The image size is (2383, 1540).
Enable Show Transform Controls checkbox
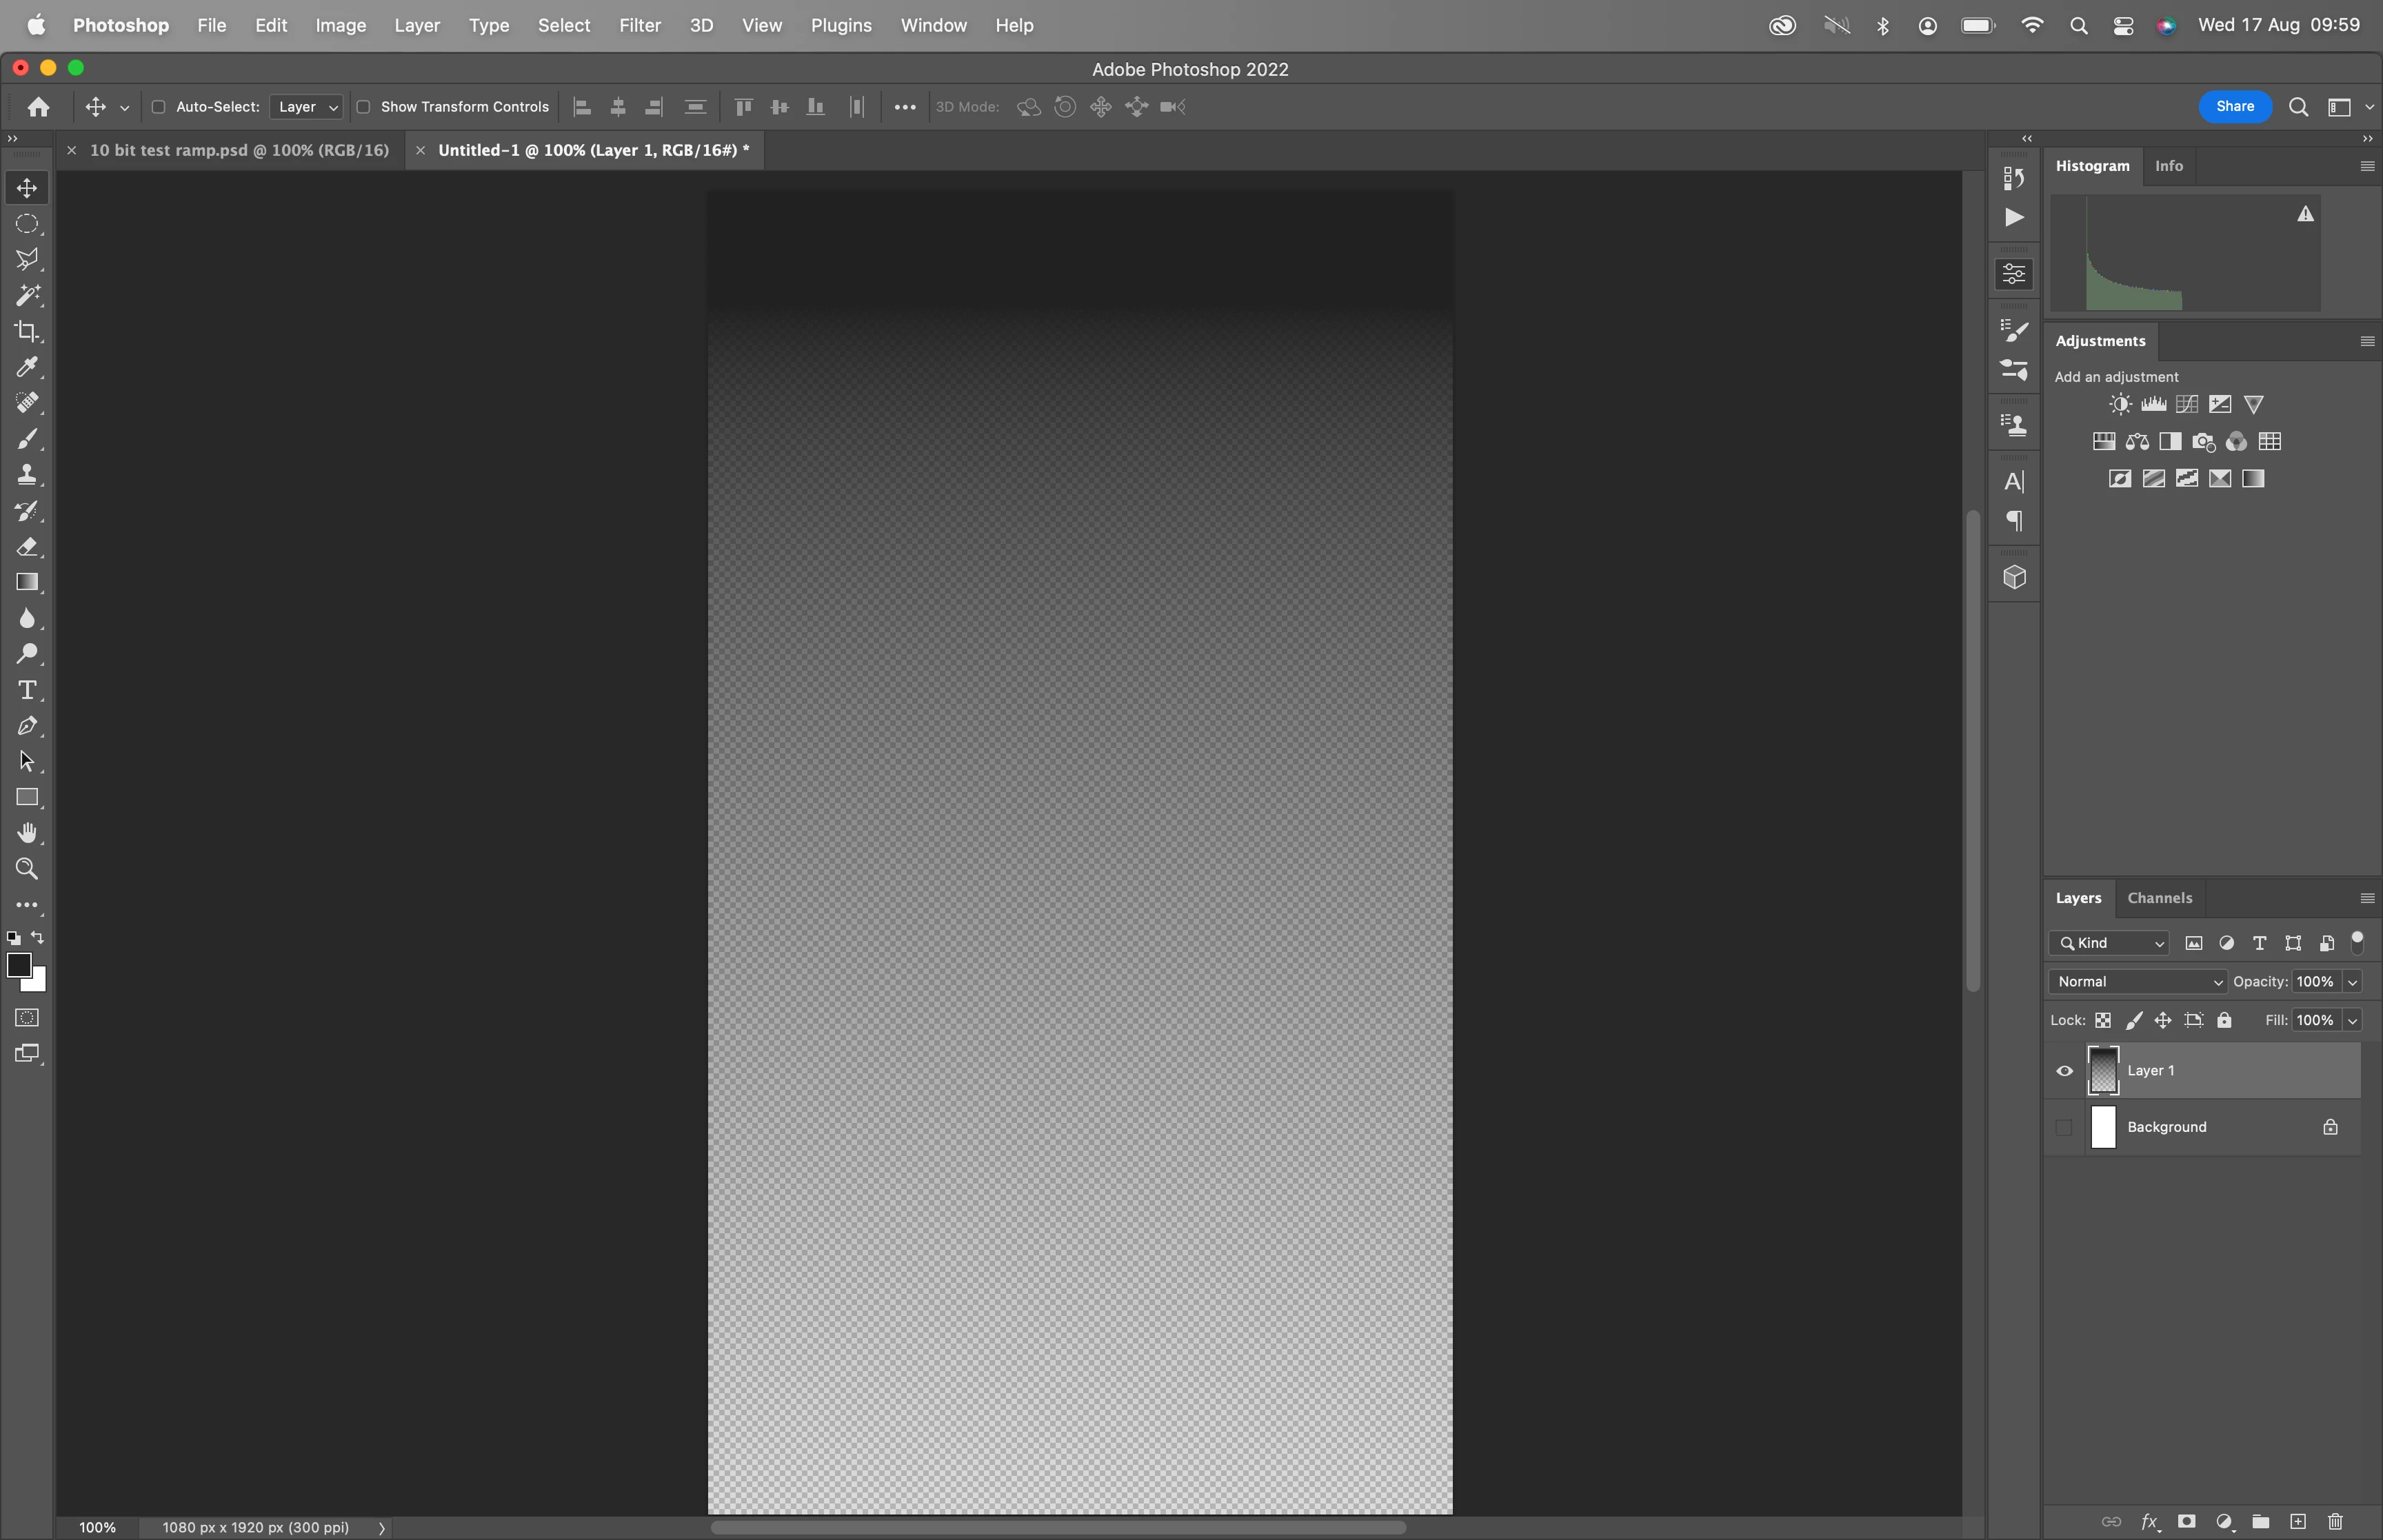pyautogui.click(x=364, y=107)
